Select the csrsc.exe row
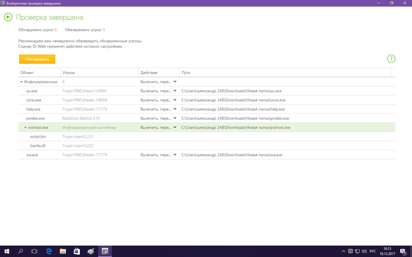412x257 pixels. click(34, 100)
